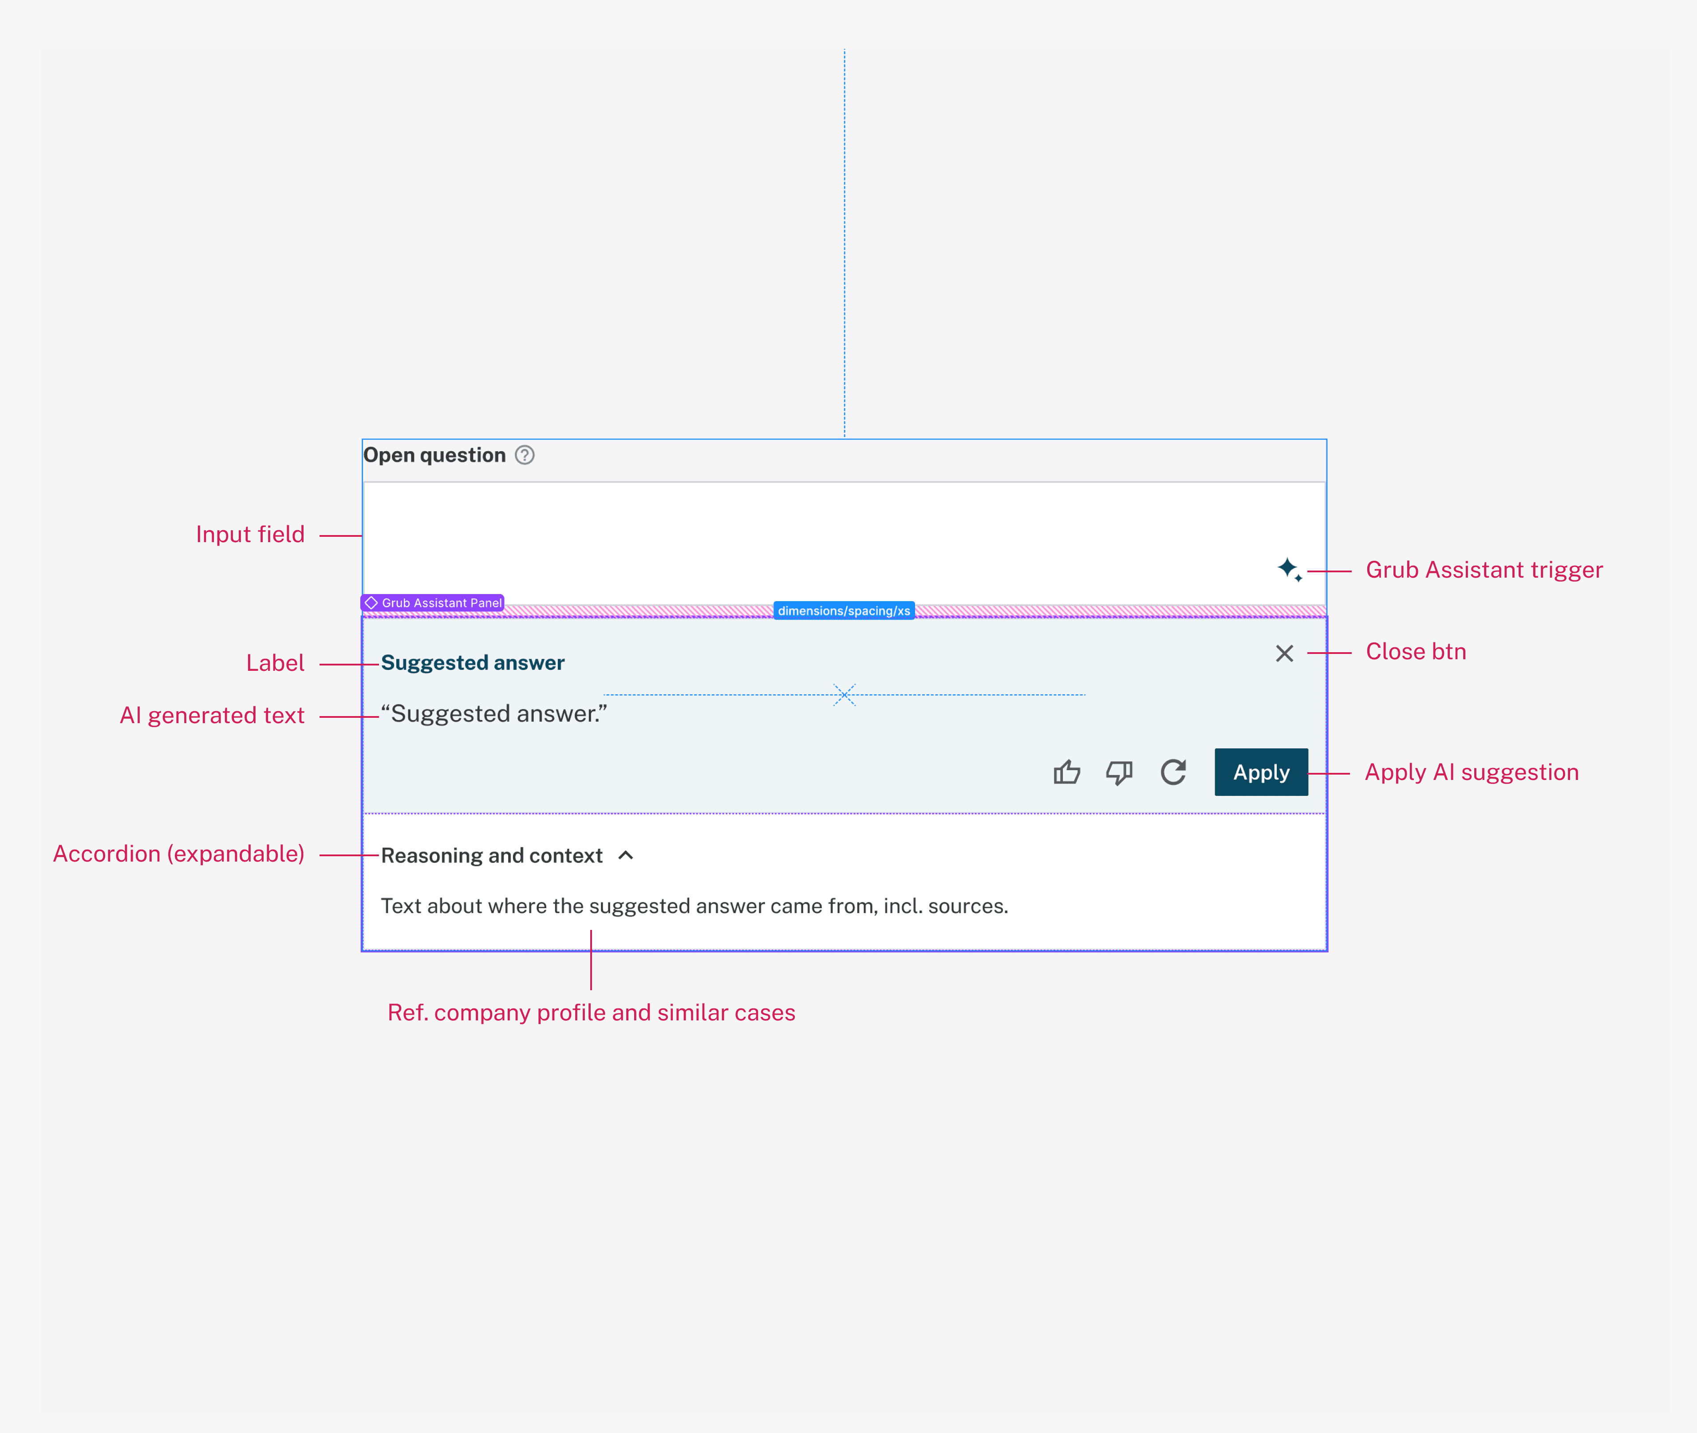Regenerate the suggestion with refresh icon

(1173, 772)
